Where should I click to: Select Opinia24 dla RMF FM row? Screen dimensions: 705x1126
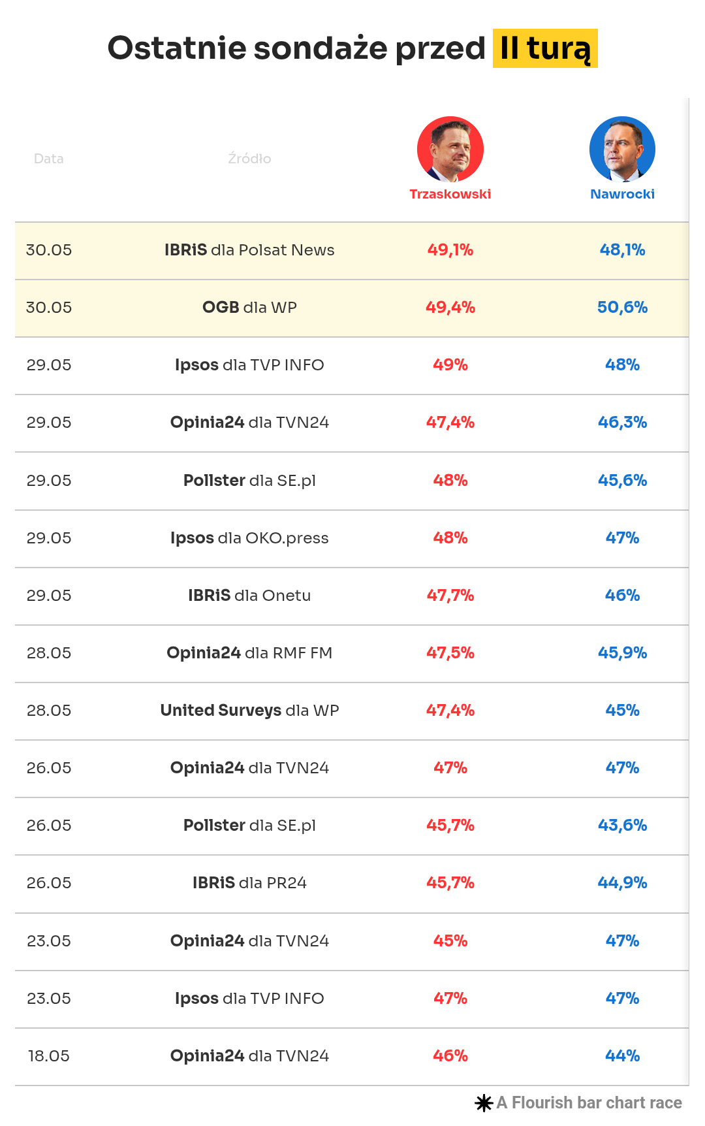tap(249, 653)
